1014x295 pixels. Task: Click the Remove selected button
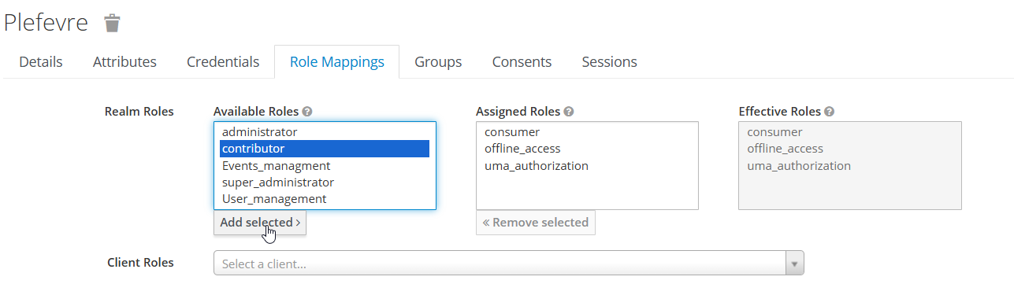(536, 223)
